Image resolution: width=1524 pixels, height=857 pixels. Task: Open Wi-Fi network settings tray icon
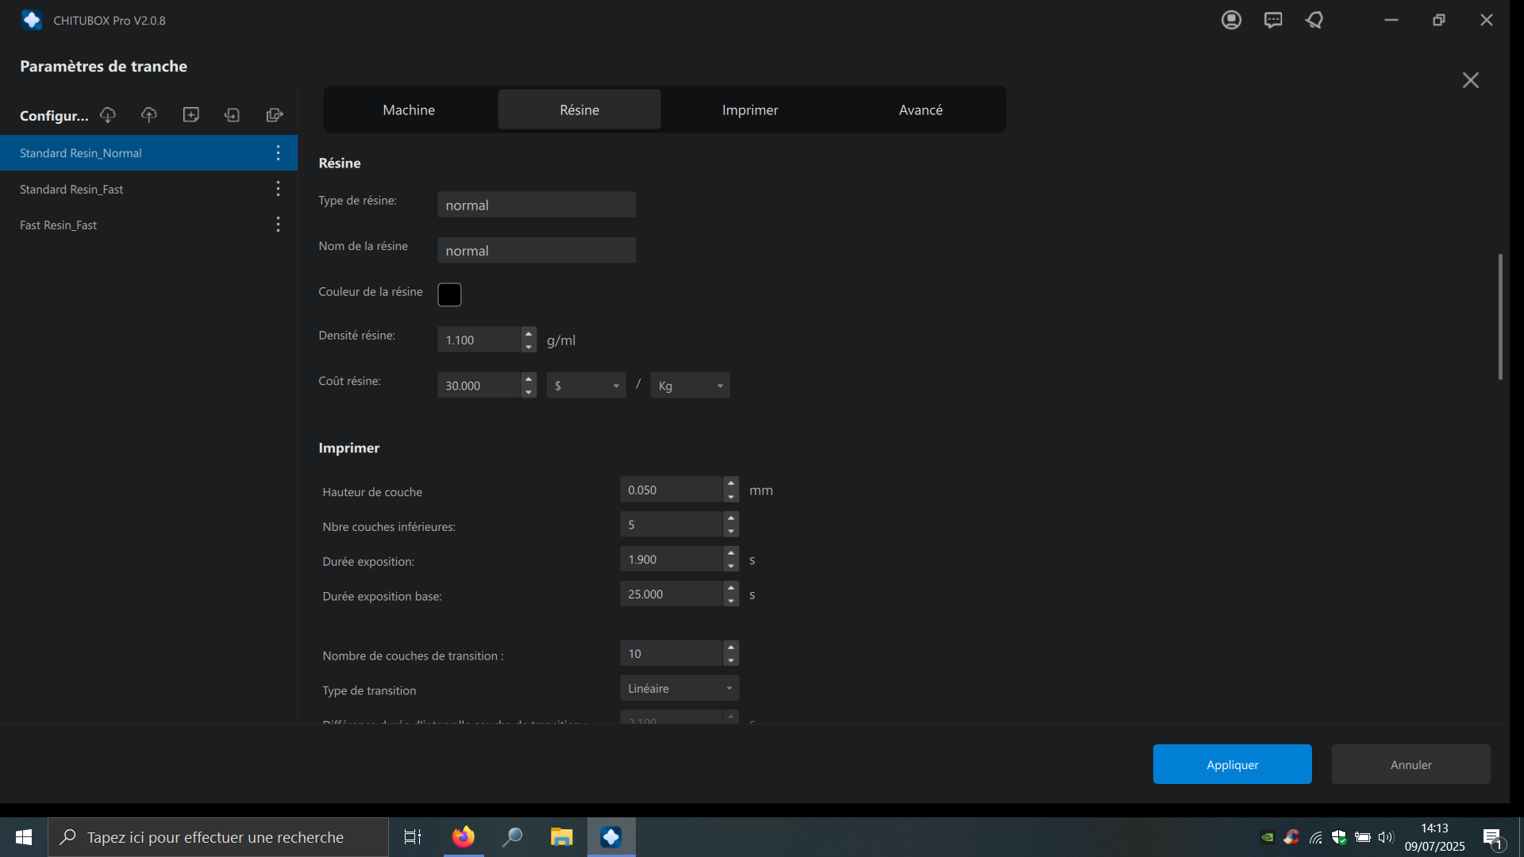coord(1315,837)
